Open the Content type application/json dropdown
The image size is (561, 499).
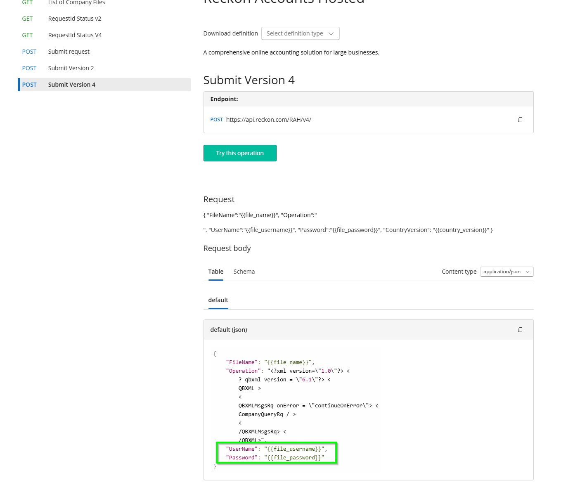point(507,272)
